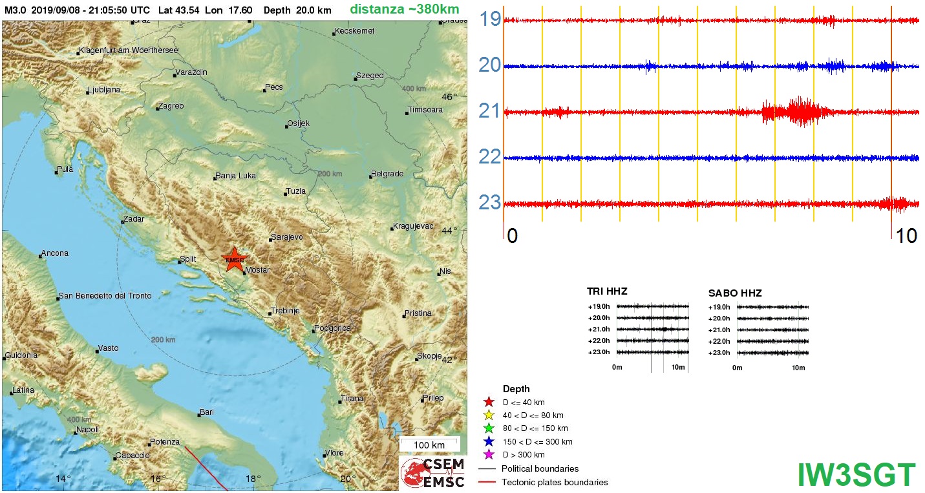
Task: Click the SABO HHZ heading
Action: (735, 293)
